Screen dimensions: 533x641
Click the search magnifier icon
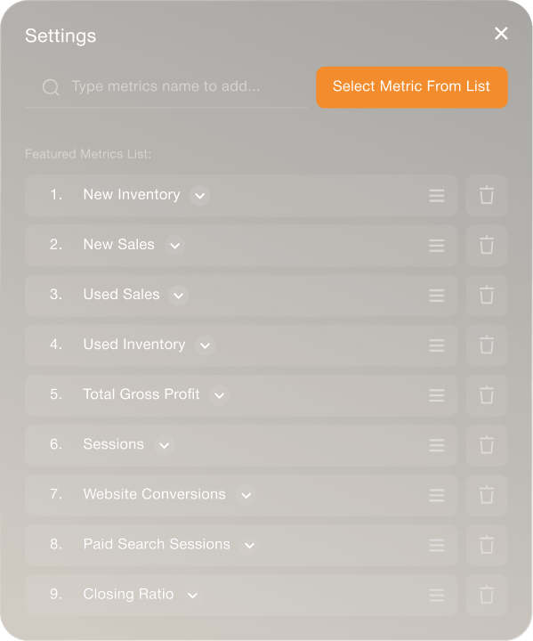[51, 87]
